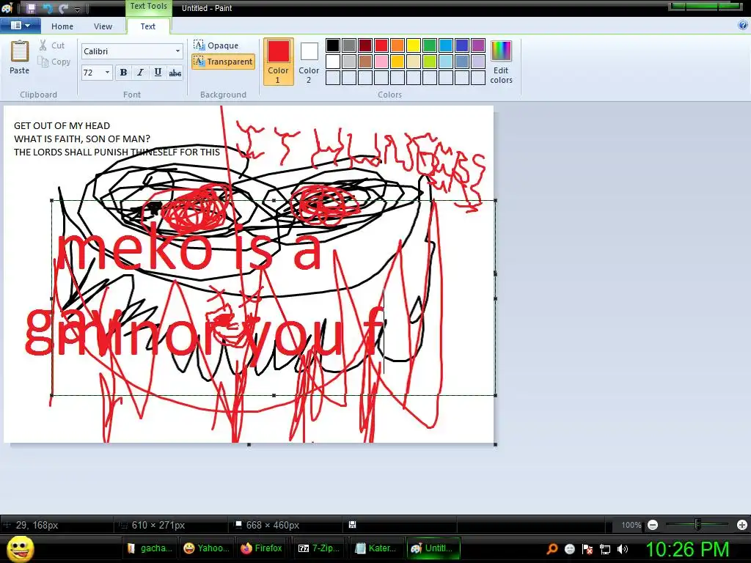Click inside the red text box on canvas
The width and height of the screenshot is (751, 563).
click(x=274, y=298)
